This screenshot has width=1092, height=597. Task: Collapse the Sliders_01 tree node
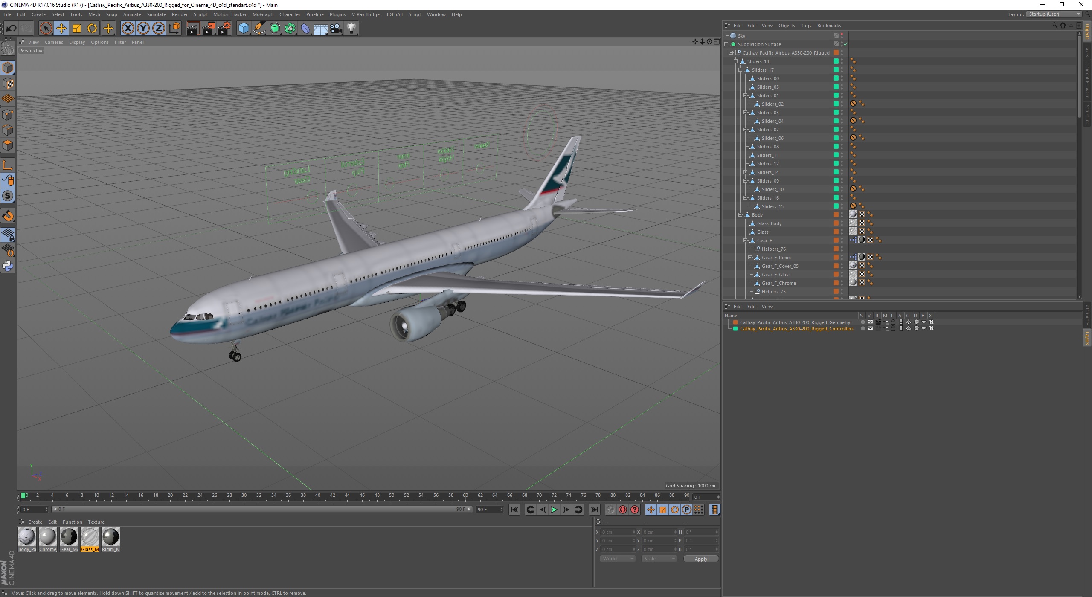(x=746, y=95)
